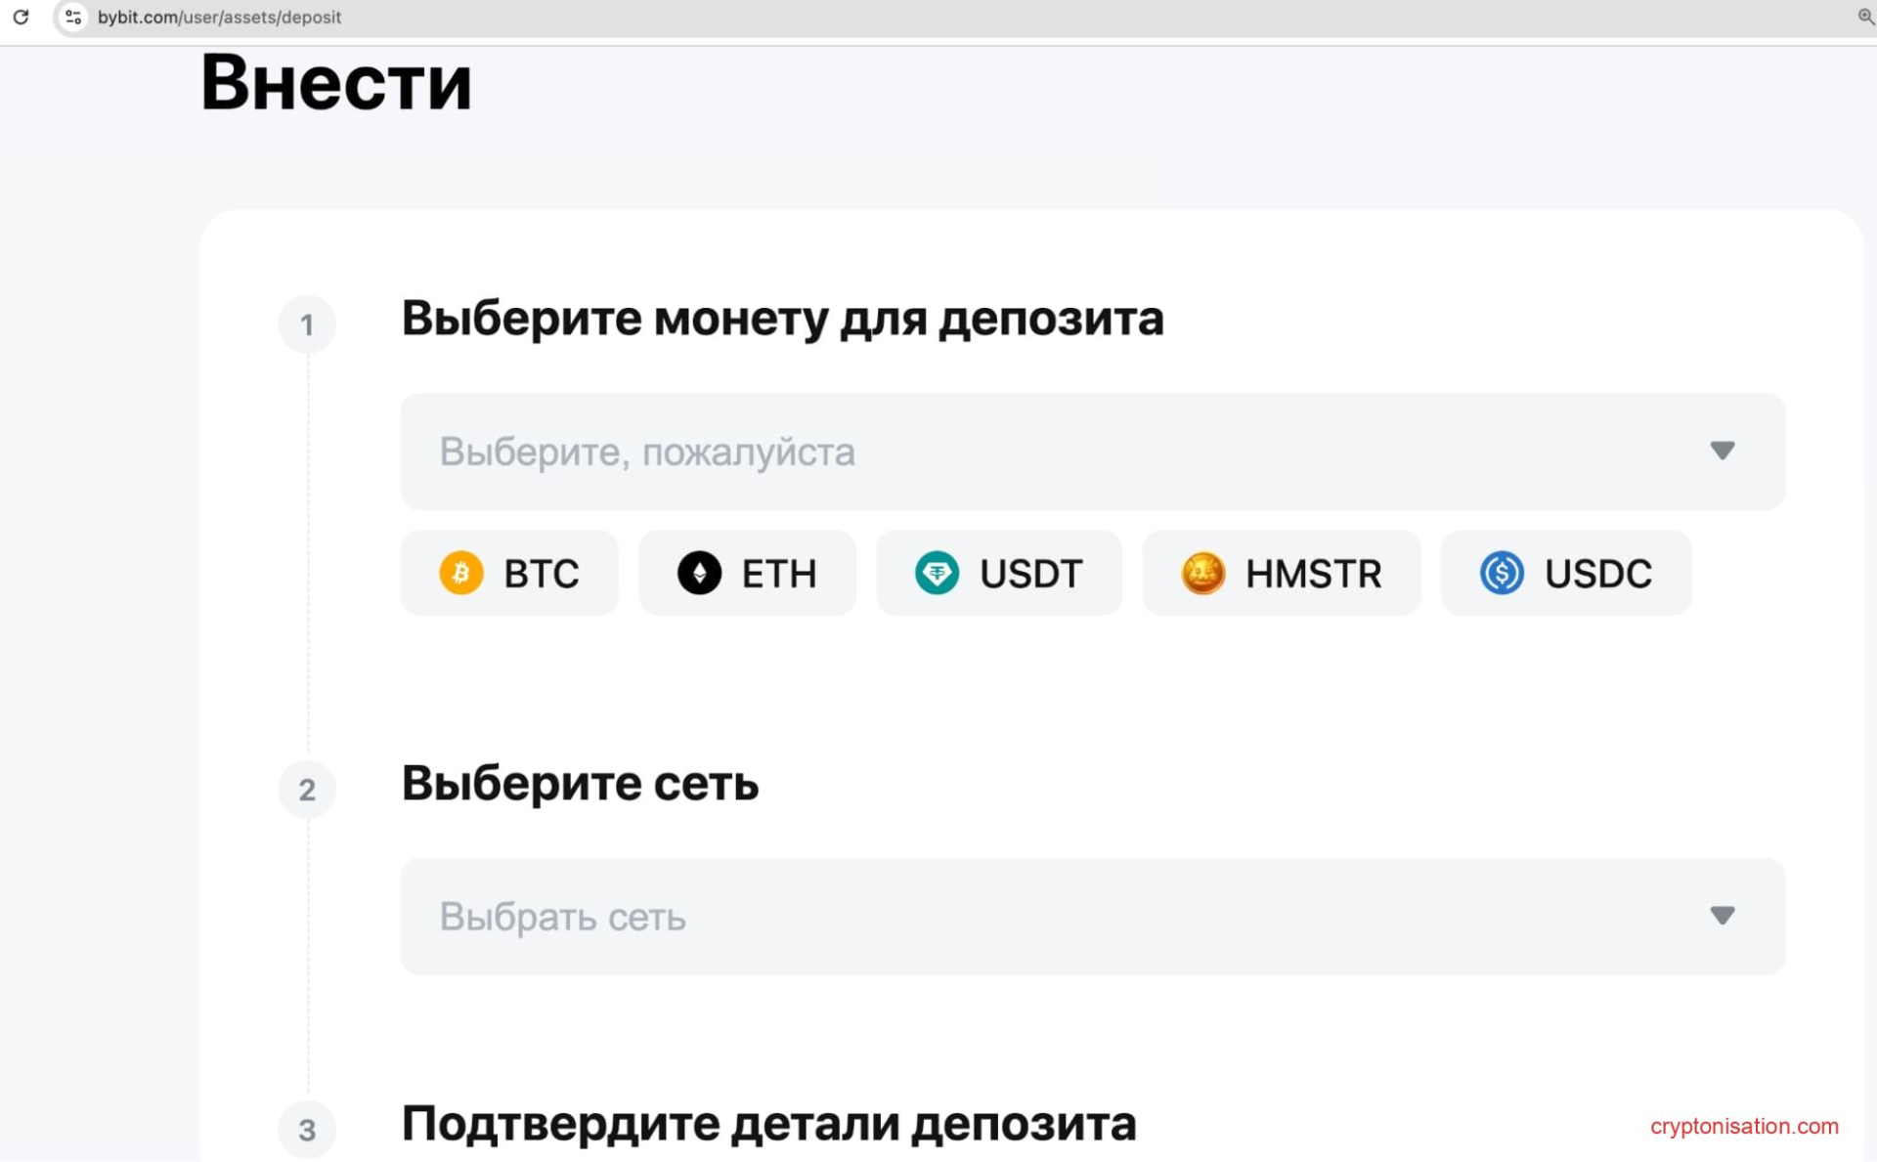Image resolution: width=1877 pixels, height=1162 pixels.
Task: Click the orange Bitcoin coin icon
Action: pos(461,573)
